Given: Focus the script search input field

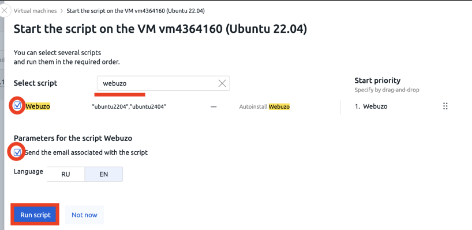Looking at the screenshot, I should click(x=159, y=83).
